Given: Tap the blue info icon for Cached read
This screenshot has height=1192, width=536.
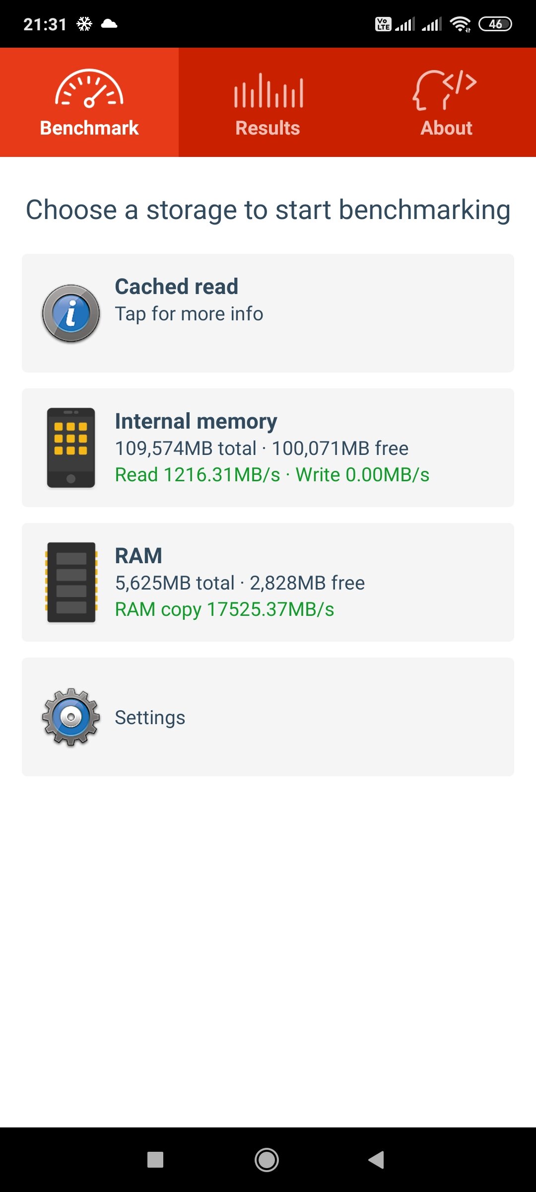Looking at the screenshot, I should [x=71, y=313].
